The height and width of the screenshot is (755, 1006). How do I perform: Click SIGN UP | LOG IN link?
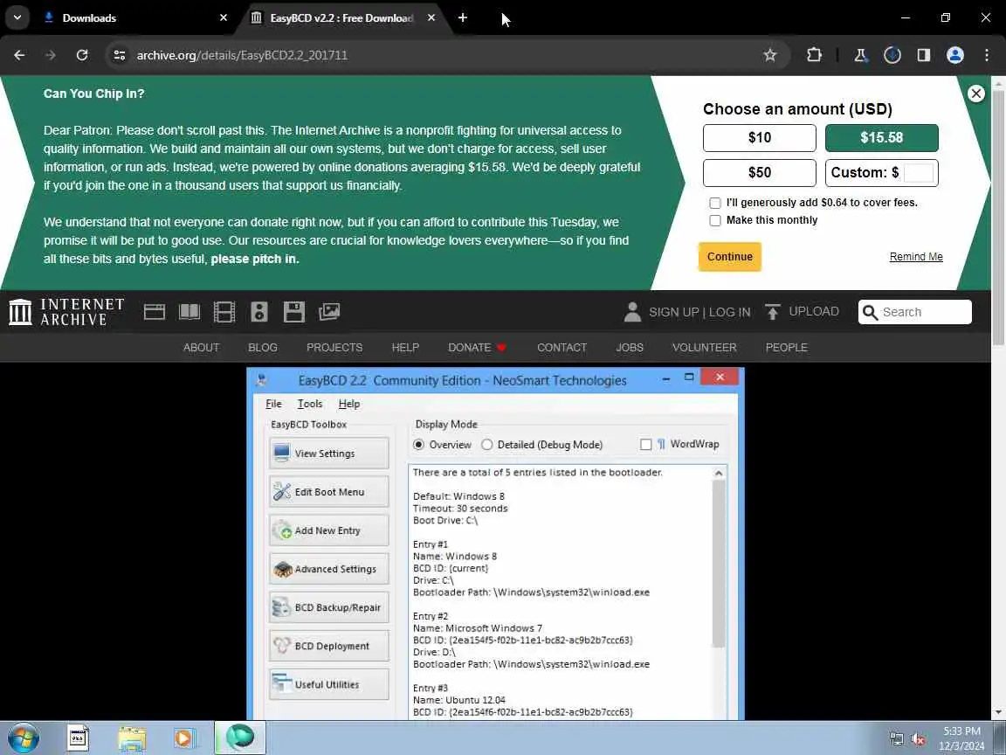pos(699,312)
